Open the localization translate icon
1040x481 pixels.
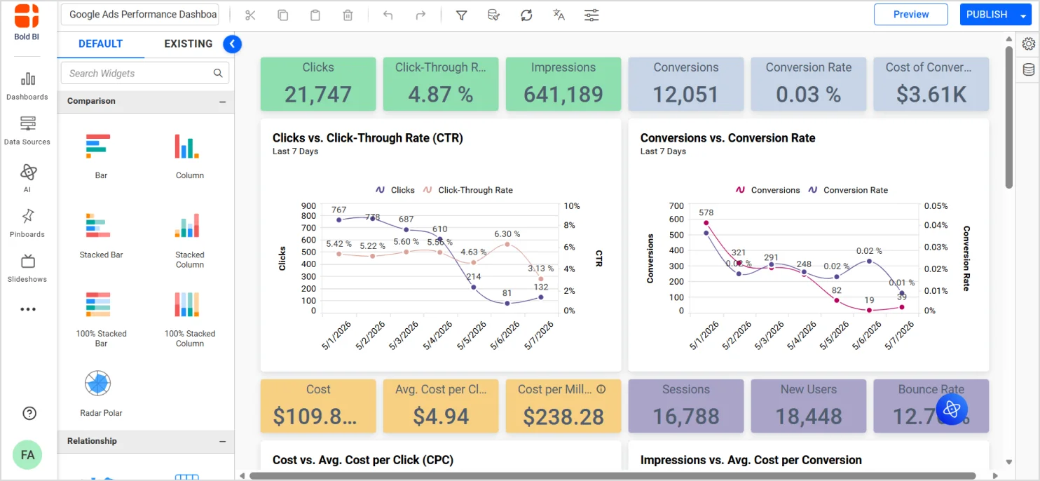click(x=559, y=15)
